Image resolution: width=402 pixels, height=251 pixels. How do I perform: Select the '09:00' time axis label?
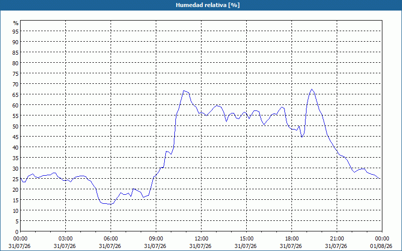click(156, 239)
